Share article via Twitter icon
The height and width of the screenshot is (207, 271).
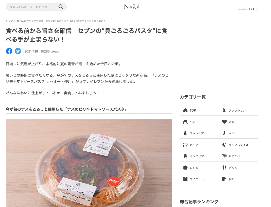(18, 51)
